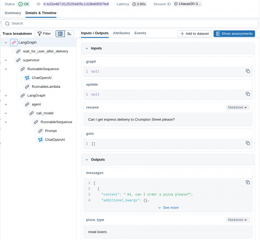Image resolution: width=260 pixels, height=240 pixels.
Task: Select the Inputs / Outputs tab
Action: coord(94,33)
